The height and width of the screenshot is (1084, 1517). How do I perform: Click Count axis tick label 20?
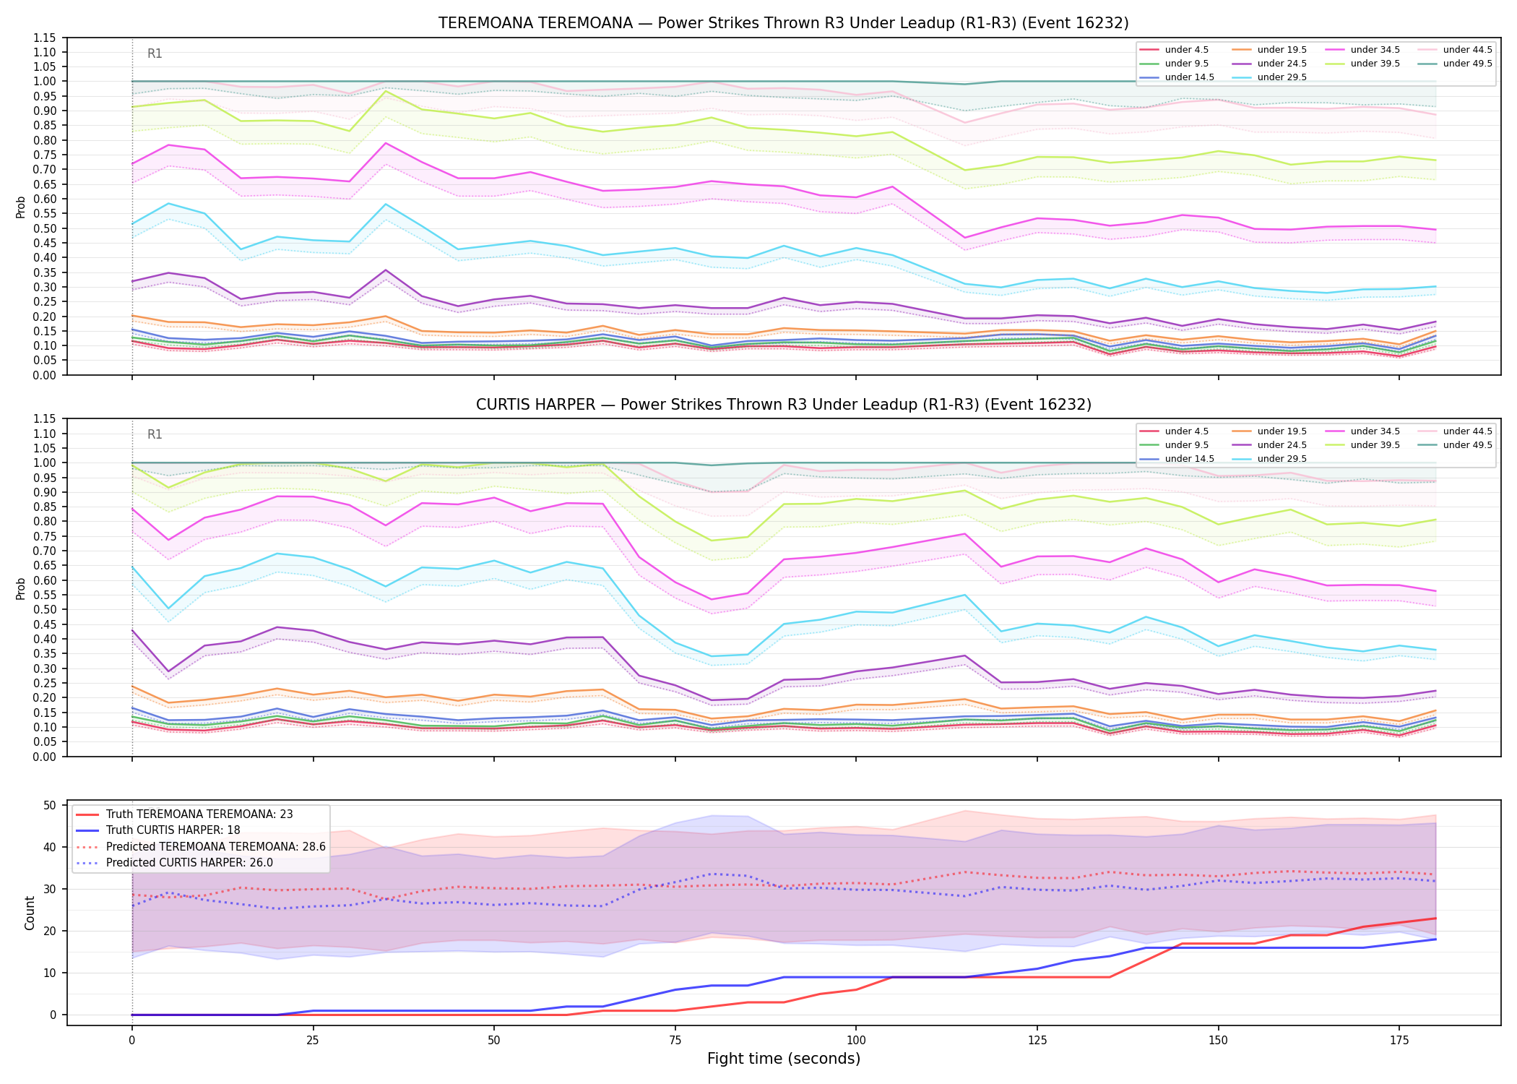[x=50, y=931]
